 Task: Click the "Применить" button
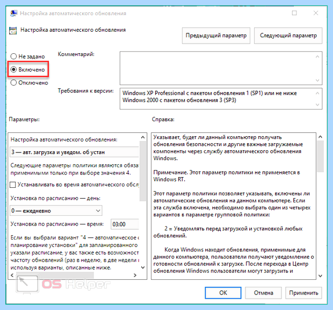tap(303, 293)
